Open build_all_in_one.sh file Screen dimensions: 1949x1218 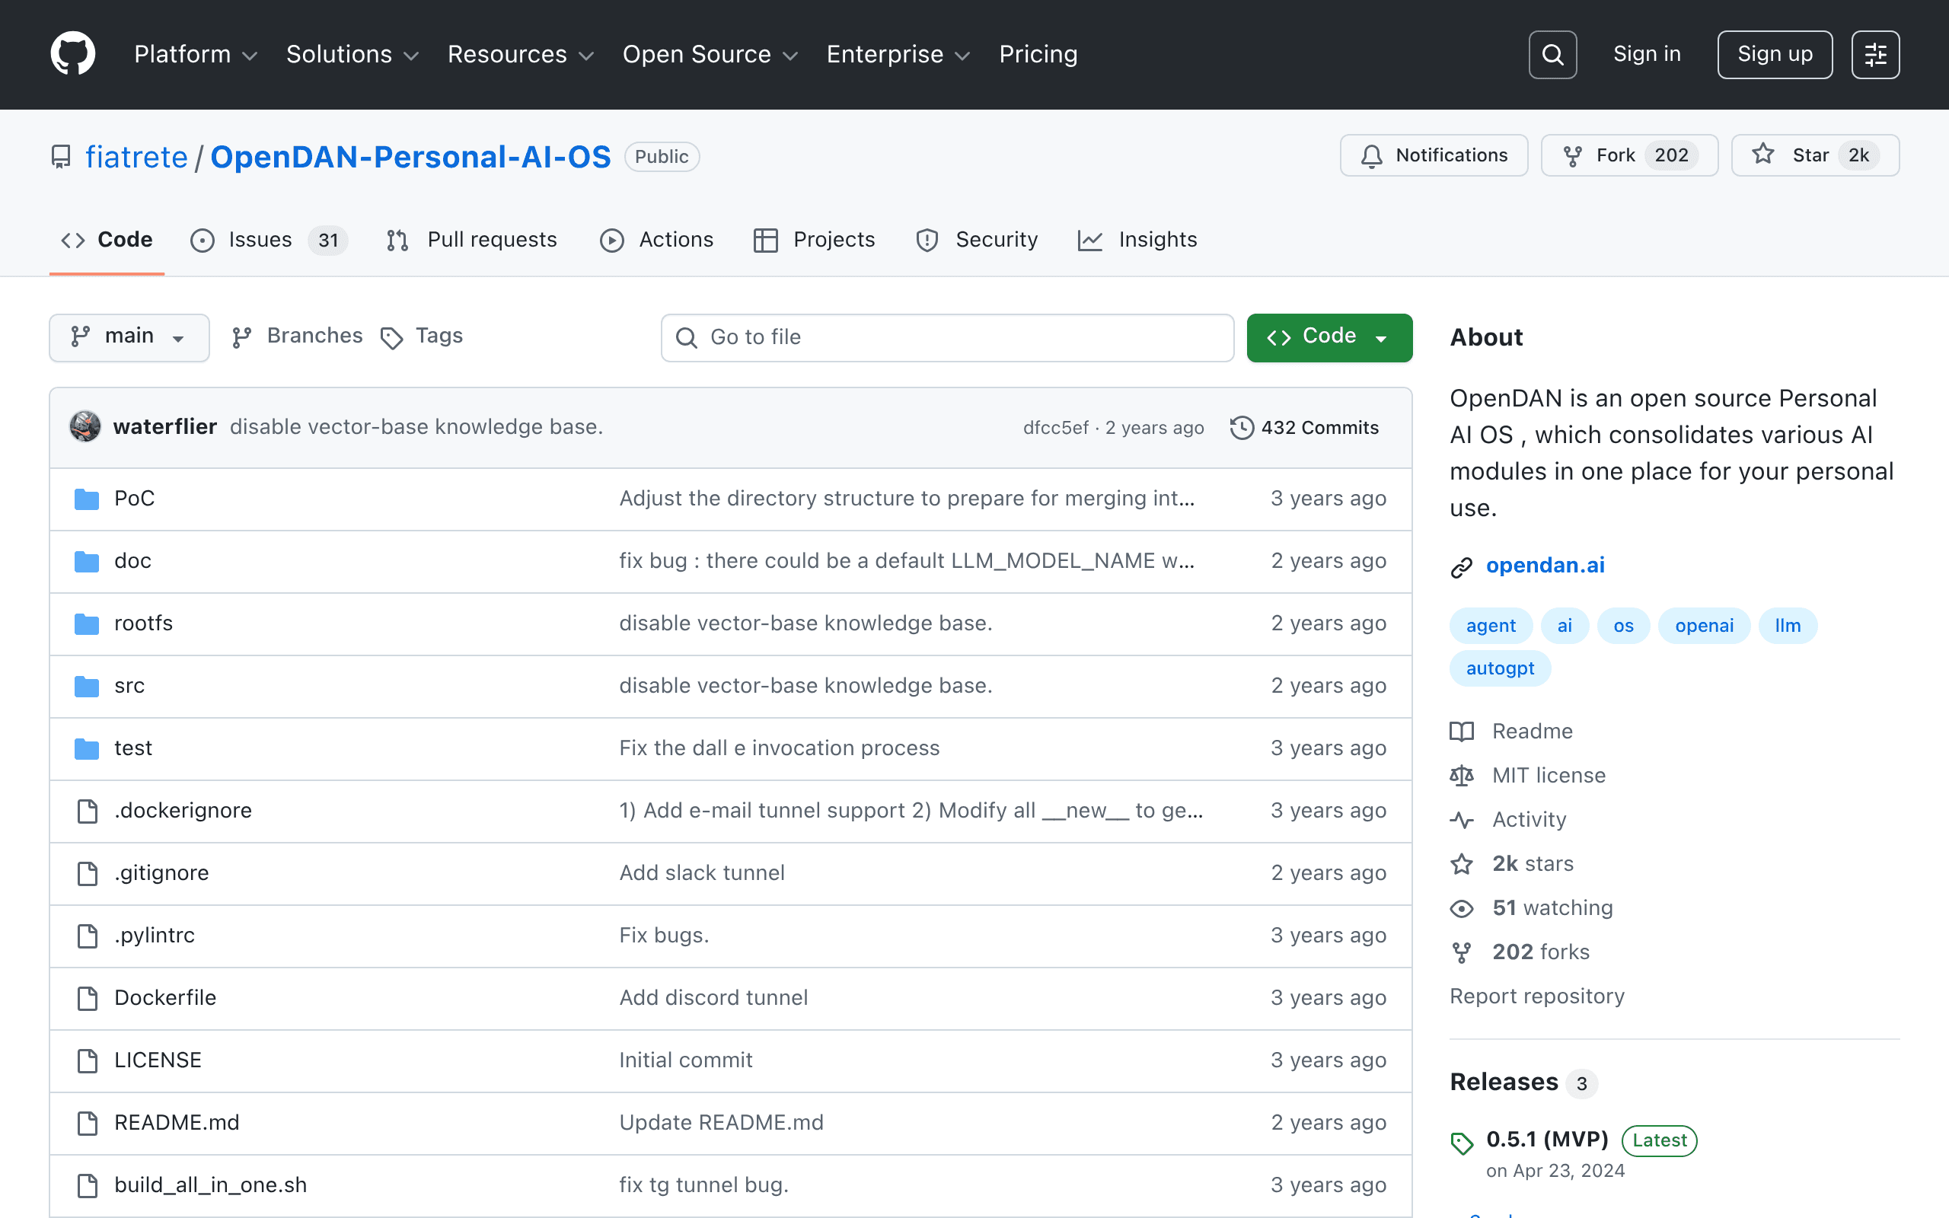point(210,1185)
